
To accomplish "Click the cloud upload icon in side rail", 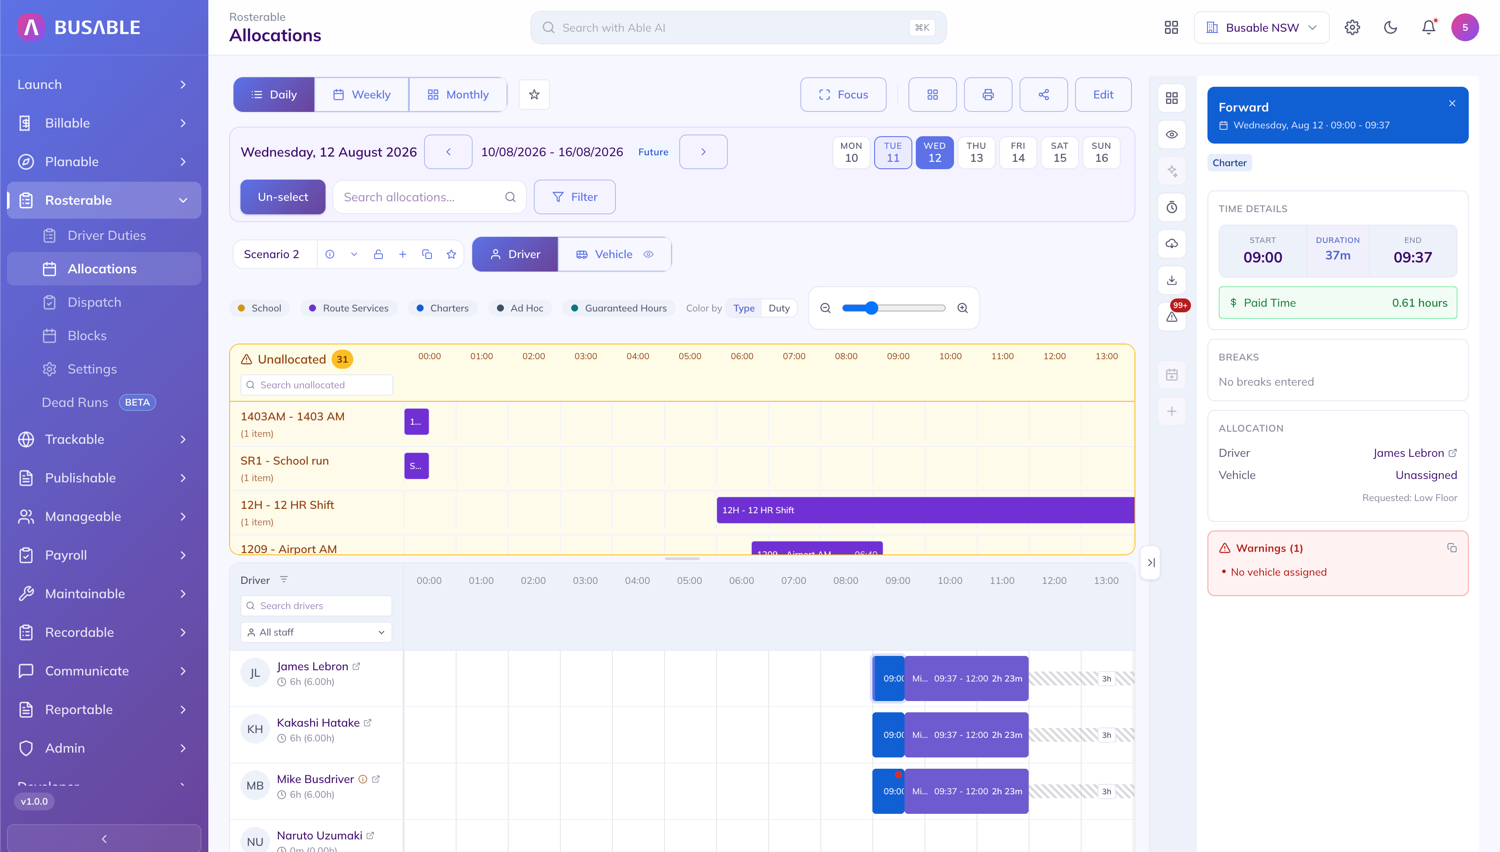I will coord(1171,243).
